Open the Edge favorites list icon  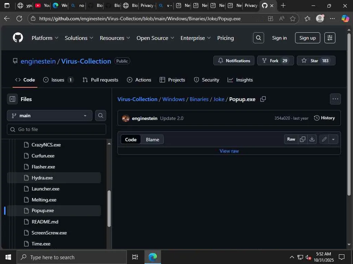(307, 19)
